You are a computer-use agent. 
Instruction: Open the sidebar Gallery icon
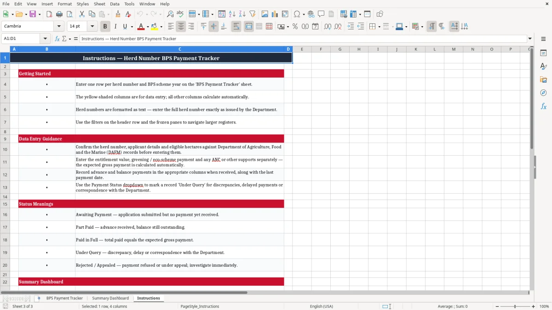point(543,79)
